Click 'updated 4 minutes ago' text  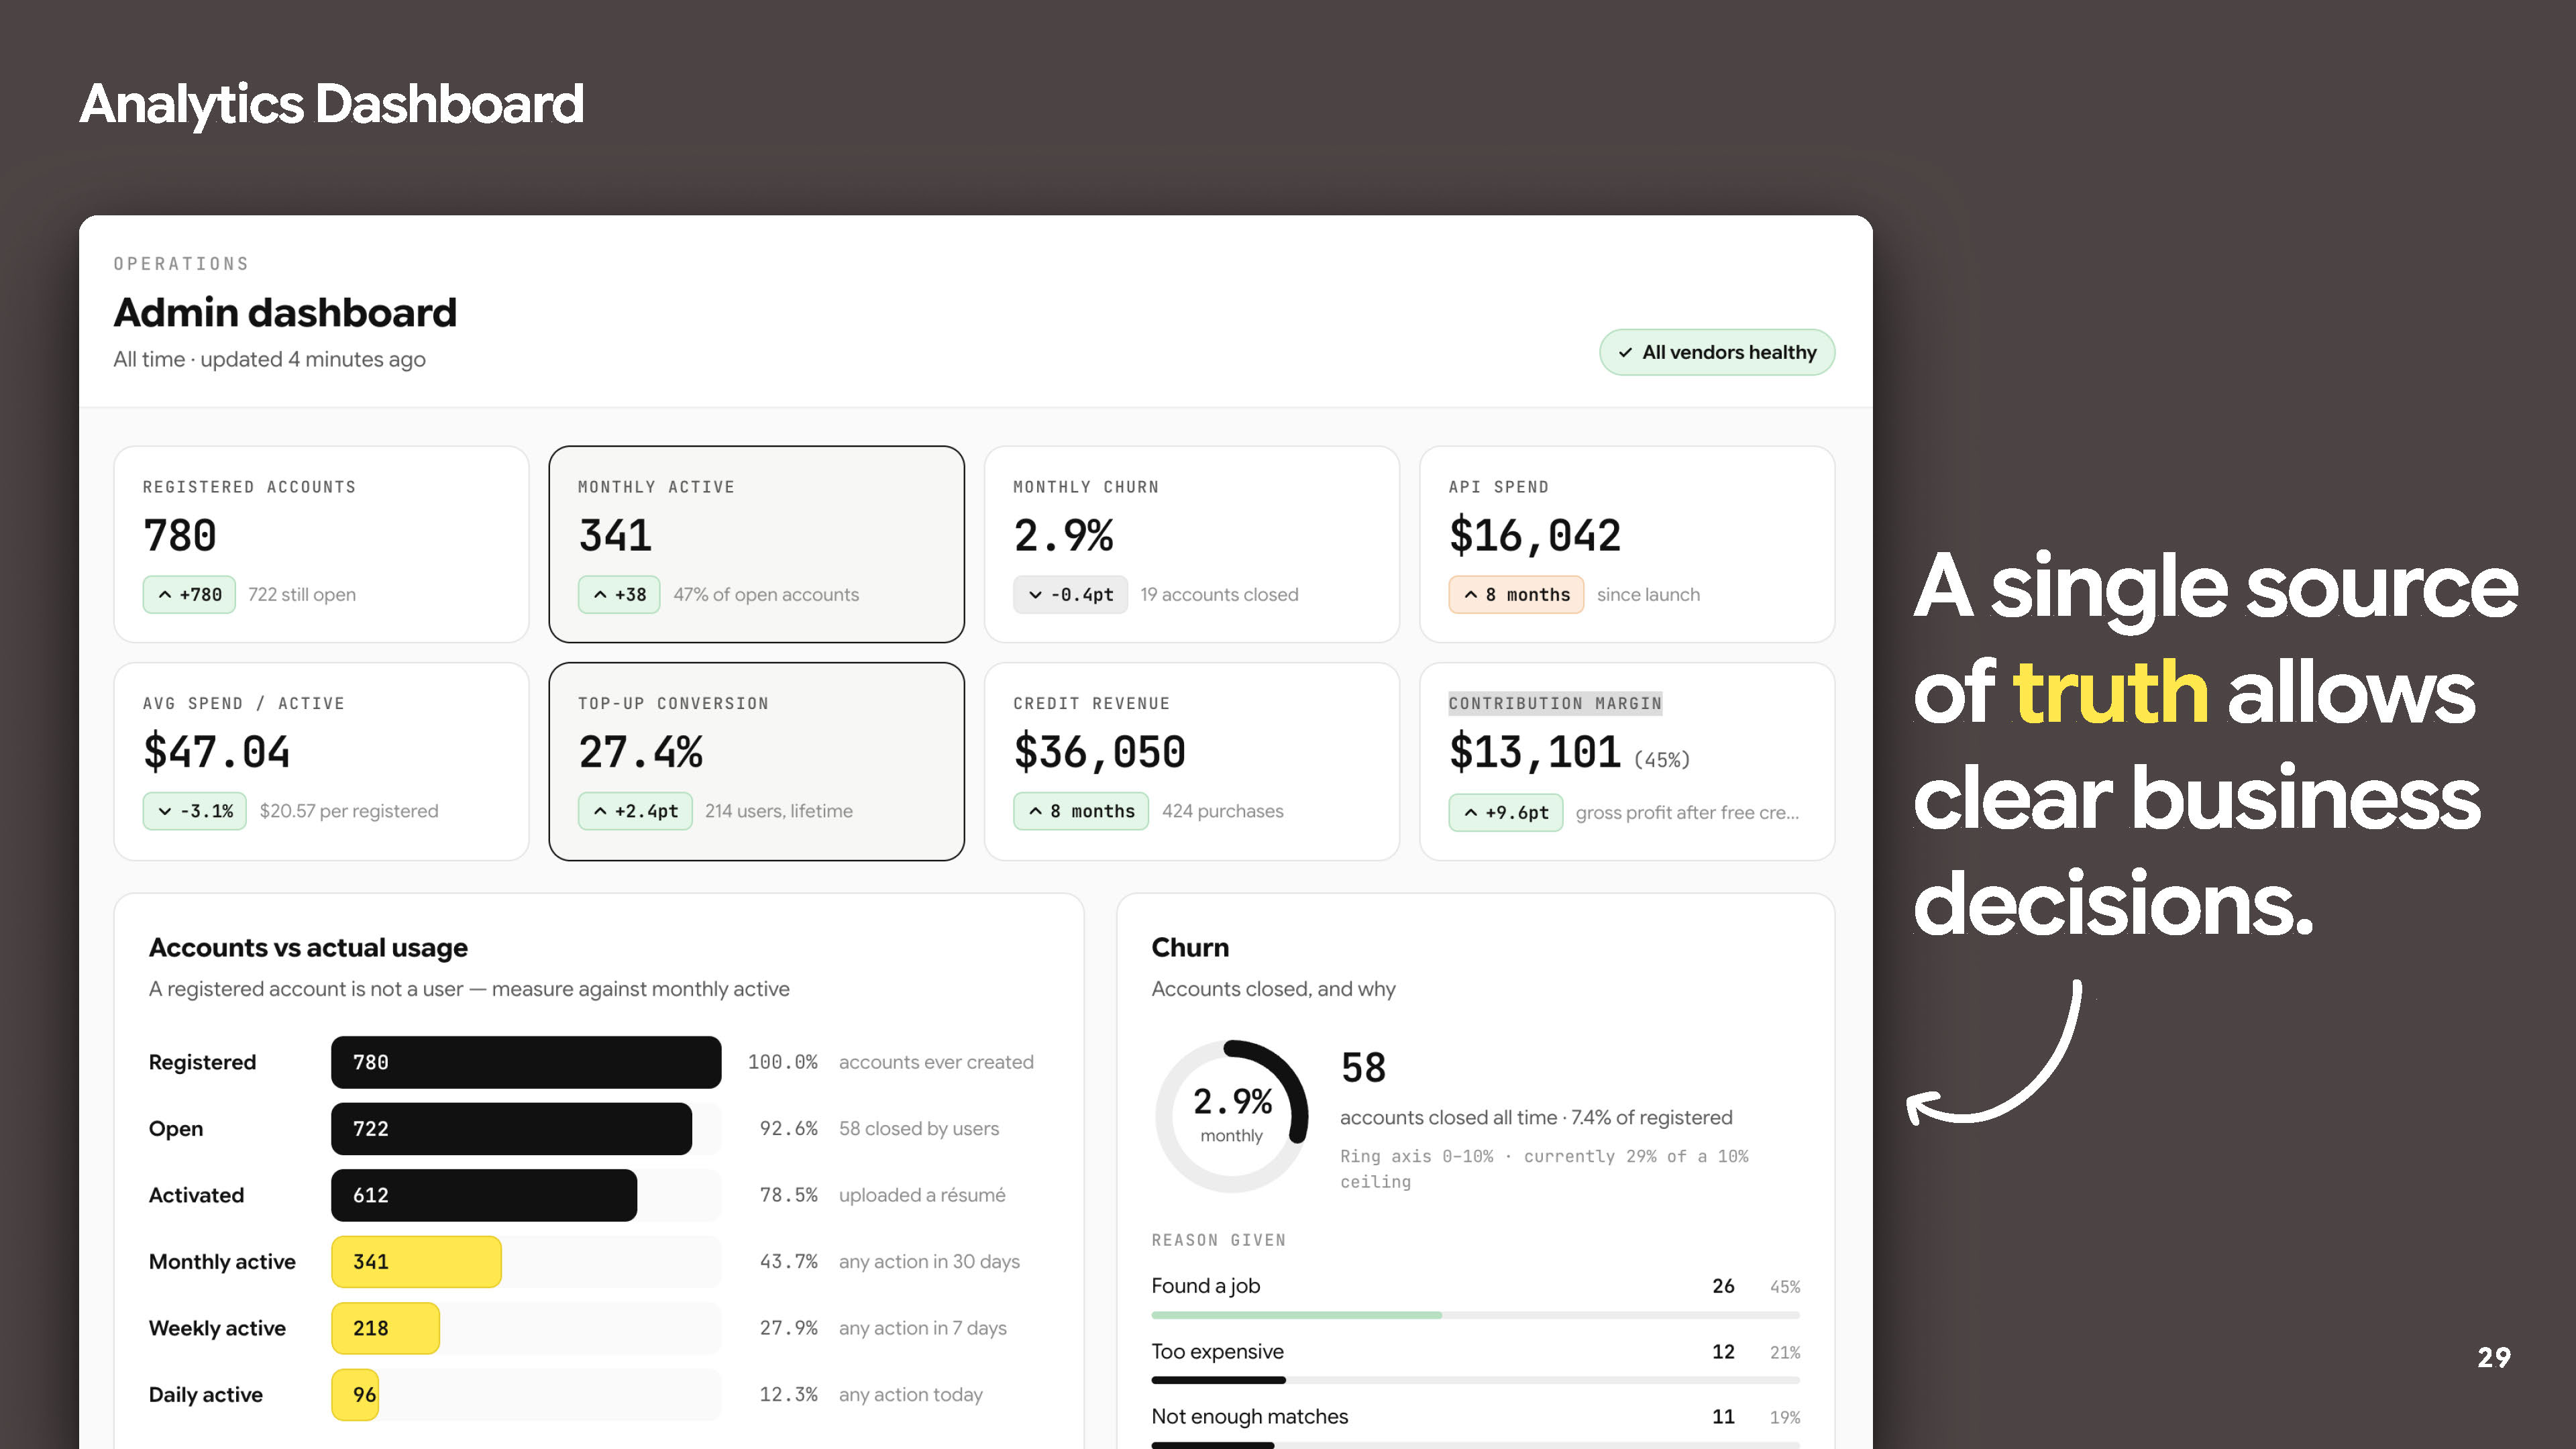pyautogui.click(x=313, y=359)
